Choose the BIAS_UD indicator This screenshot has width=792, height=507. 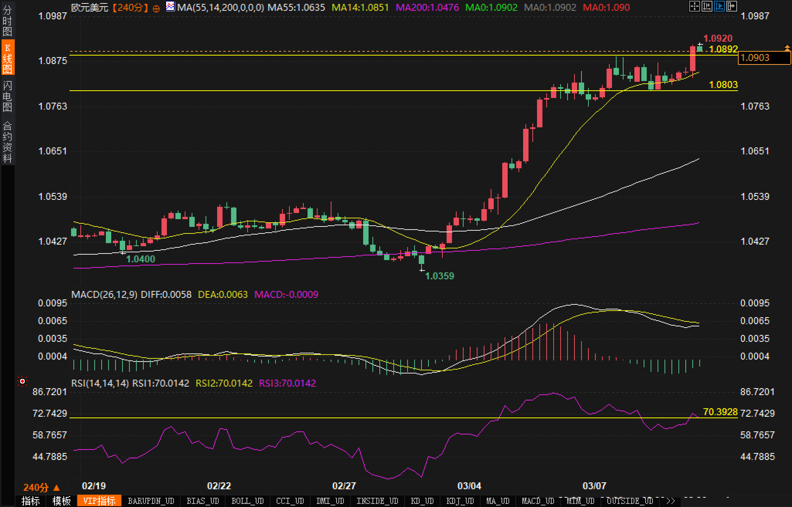(x=203, y=501)
